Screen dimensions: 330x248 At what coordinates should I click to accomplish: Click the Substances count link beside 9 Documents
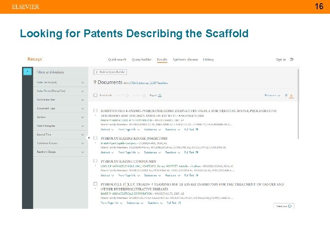coord(139,83)
